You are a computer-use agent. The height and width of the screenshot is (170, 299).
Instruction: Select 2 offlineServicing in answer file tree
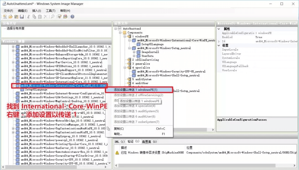tap(145, 60)
